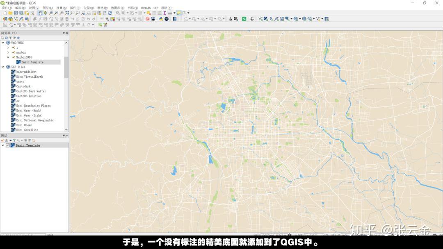Toggle visibility of Basic Template layer
This screenshot has height=249, width=443.
(x=8, y=145)
